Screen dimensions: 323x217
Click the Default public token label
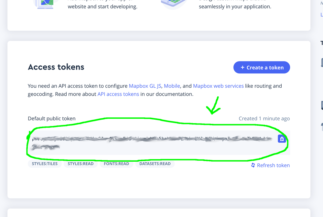pyautogui.click(x=52, y=118)
